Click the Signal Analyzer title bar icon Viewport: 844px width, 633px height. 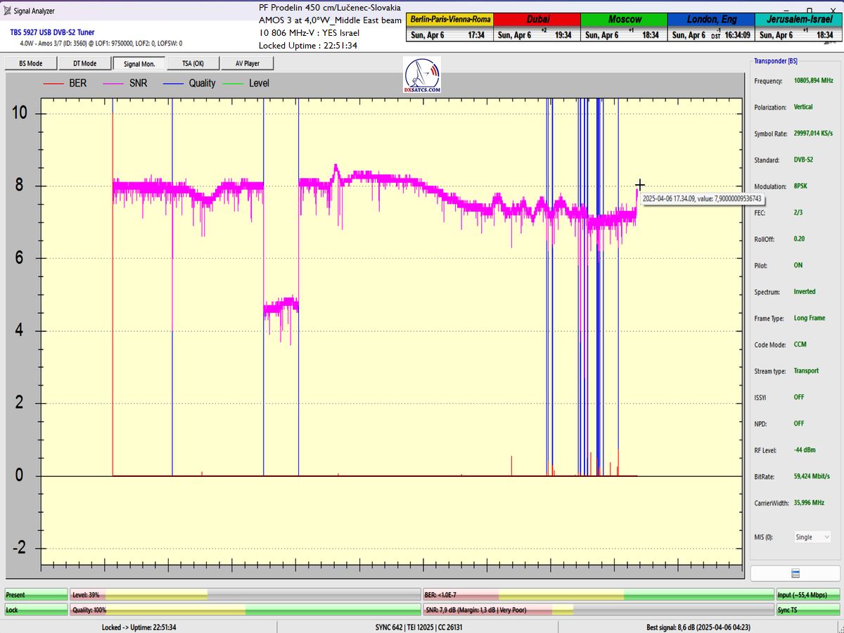[x=7, y=11]
